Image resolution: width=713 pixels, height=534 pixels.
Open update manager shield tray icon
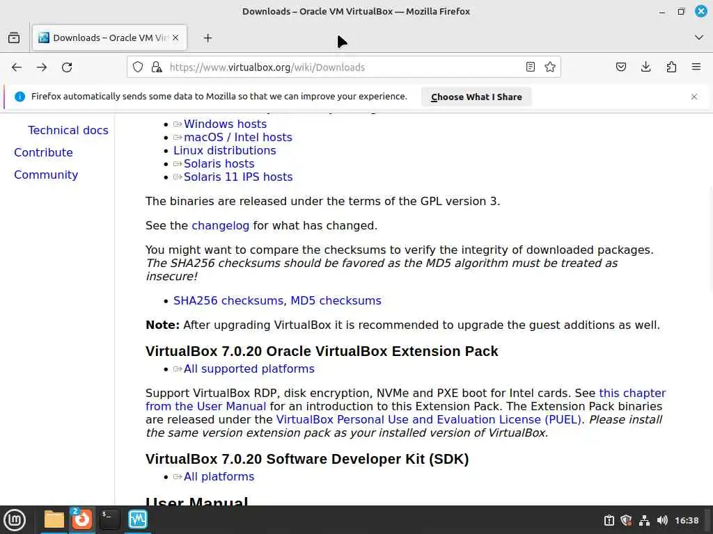pos(626,520)
